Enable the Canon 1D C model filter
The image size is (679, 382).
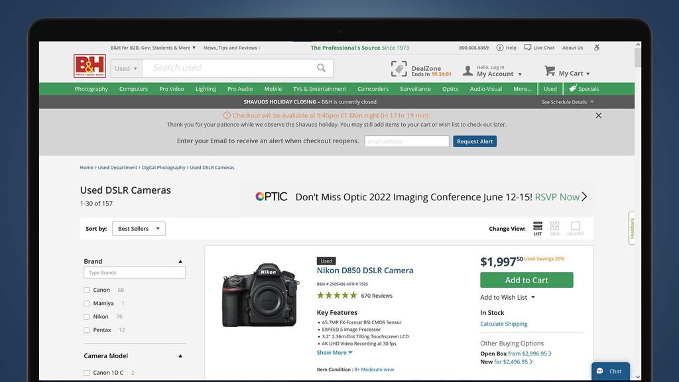point(86,372)
